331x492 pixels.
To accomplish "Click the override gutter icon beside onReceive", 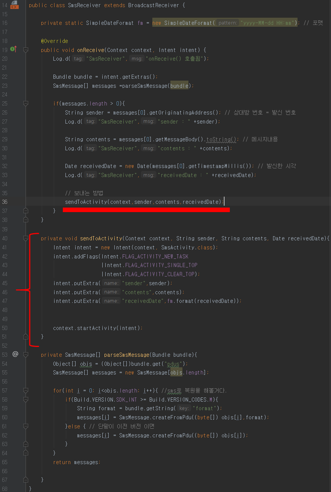I will click(14, 49).
